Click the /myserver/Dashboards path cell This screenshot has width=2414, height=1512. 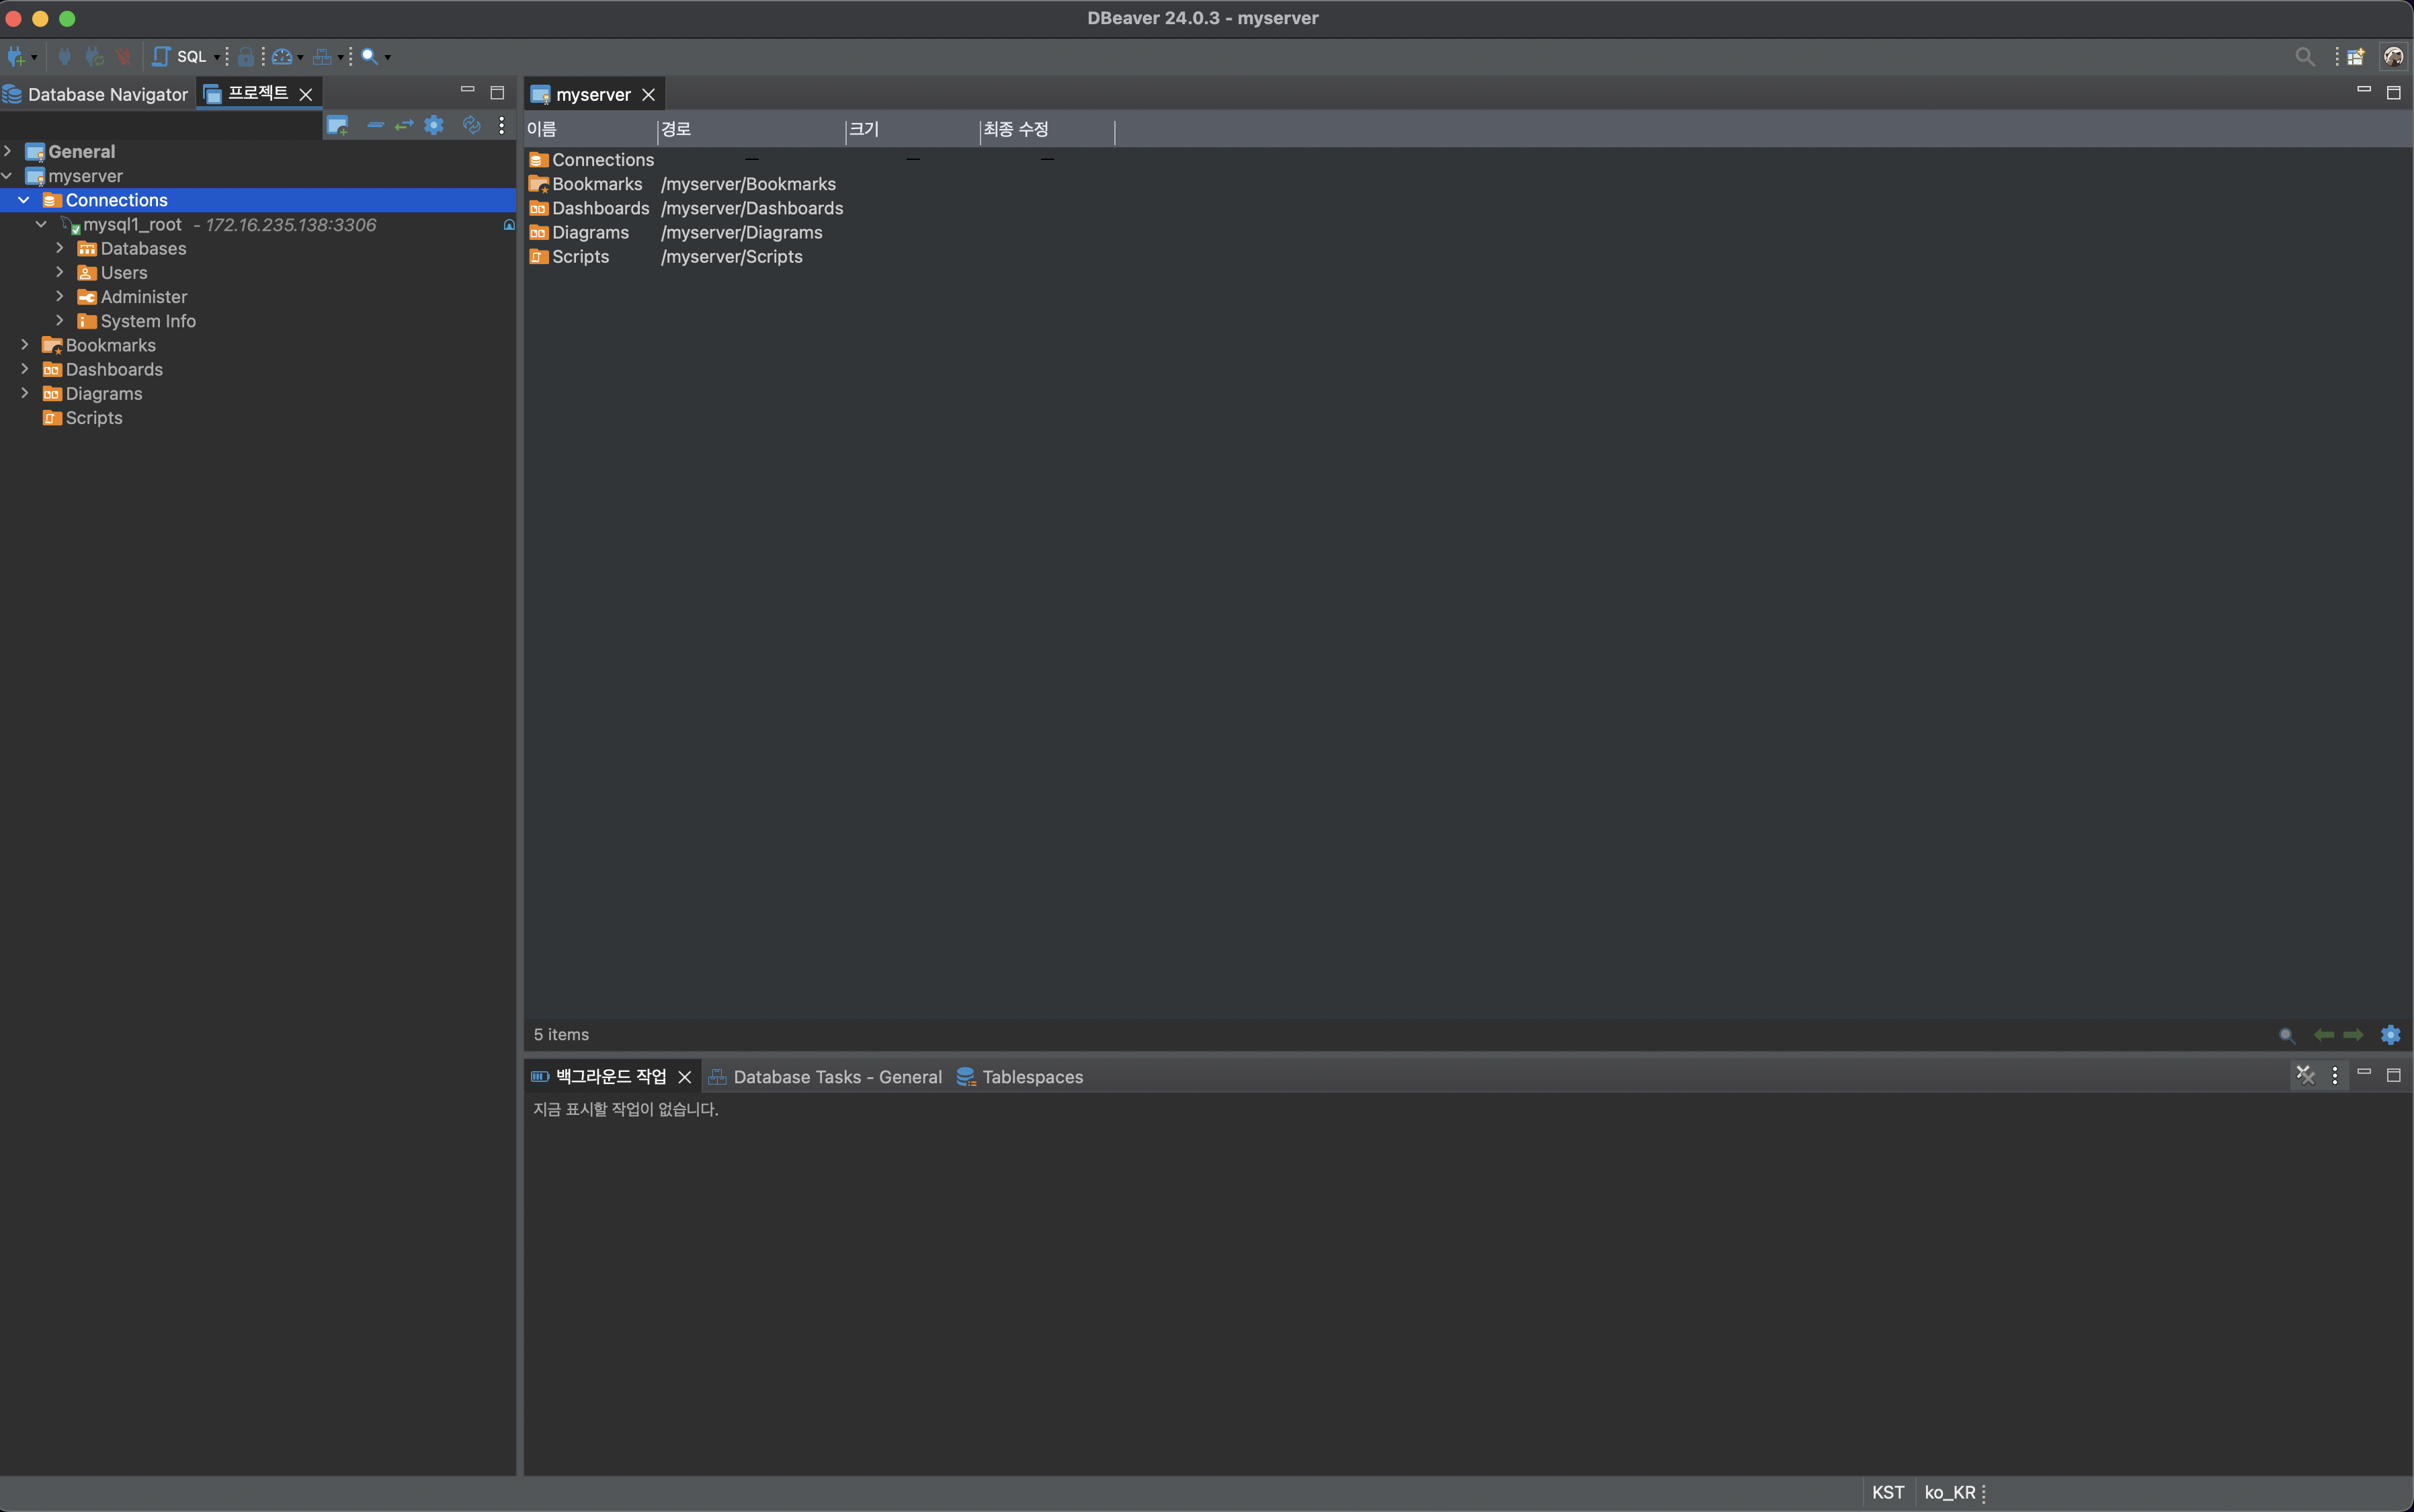tap(752, 208)
